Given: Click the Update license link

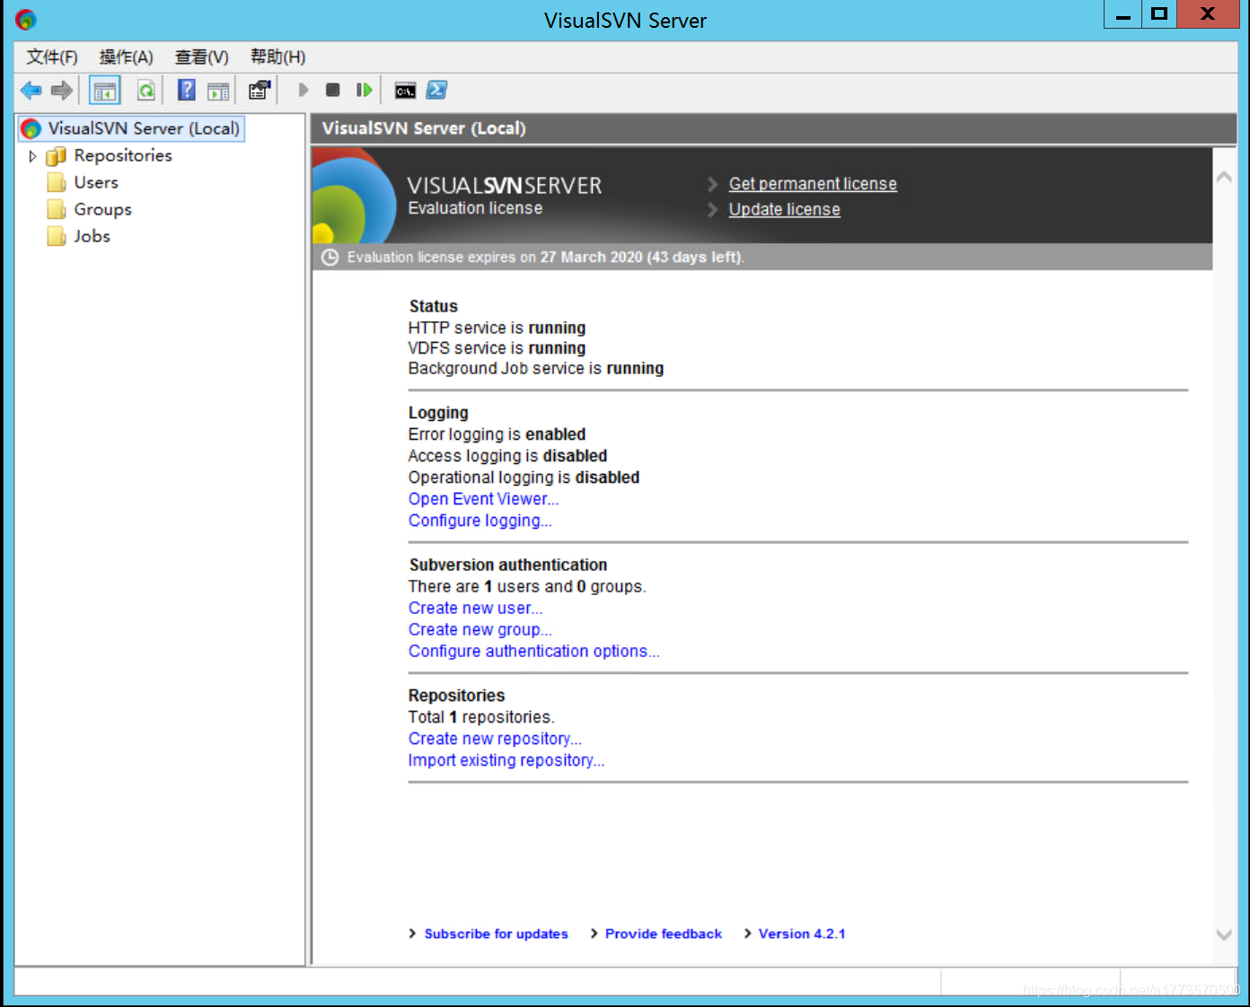Looking at the screenshot, I should click(x=785, y=209).
